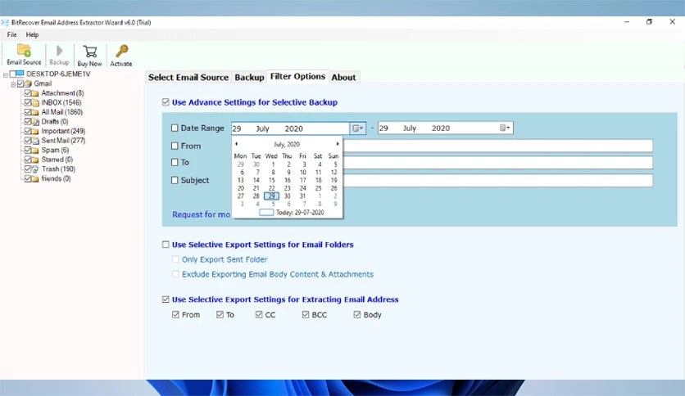
Task: Enable the Subject filter checkbox
Action: coord(175,180)
